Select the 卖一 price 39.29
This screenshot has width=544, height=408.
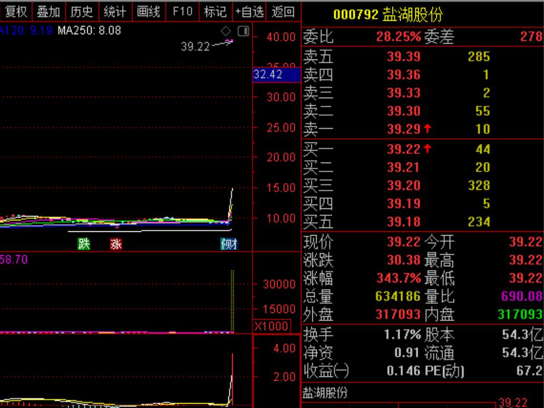[x=403, y=129]
